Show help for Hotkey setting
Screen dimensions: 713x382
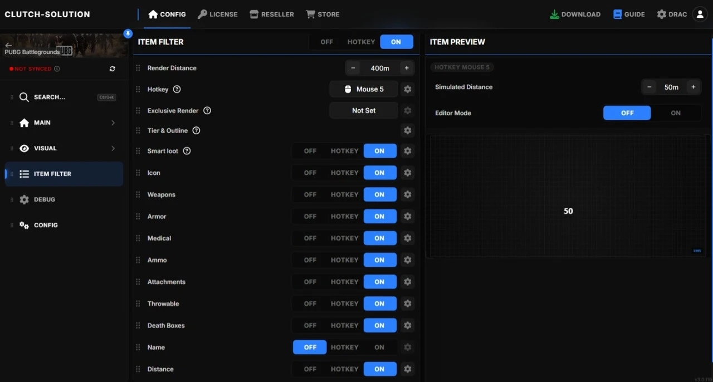[x=177, y=89]
